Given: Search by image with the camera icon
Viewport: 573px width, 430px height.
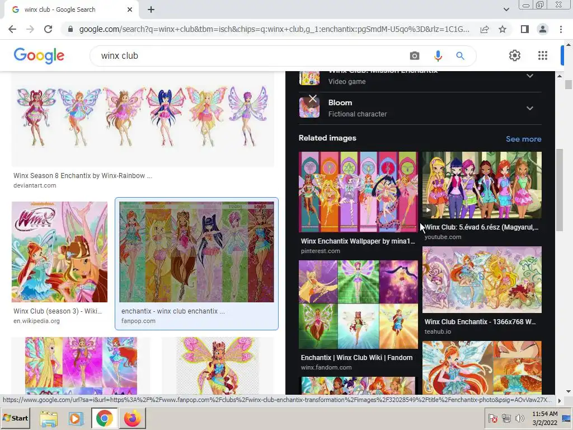Looking at the screenshot, I should (415, 55).
